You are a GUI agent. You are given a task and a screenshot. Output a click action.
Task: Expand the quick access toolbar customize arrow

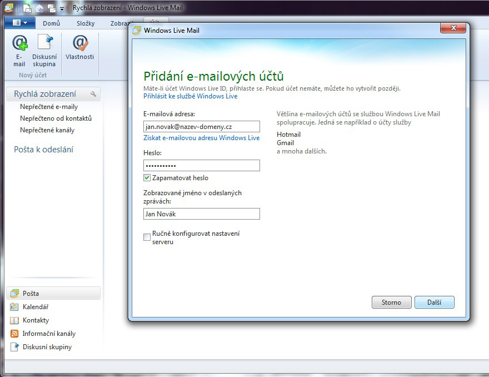(62, 9)
